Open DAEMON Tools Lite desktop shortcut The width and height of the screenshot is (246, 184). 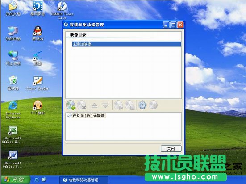62,10
